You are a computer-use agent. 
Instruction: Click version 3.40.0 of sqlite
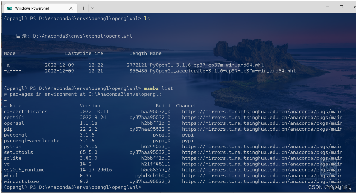pyautogui.click(x=89, y=158)
